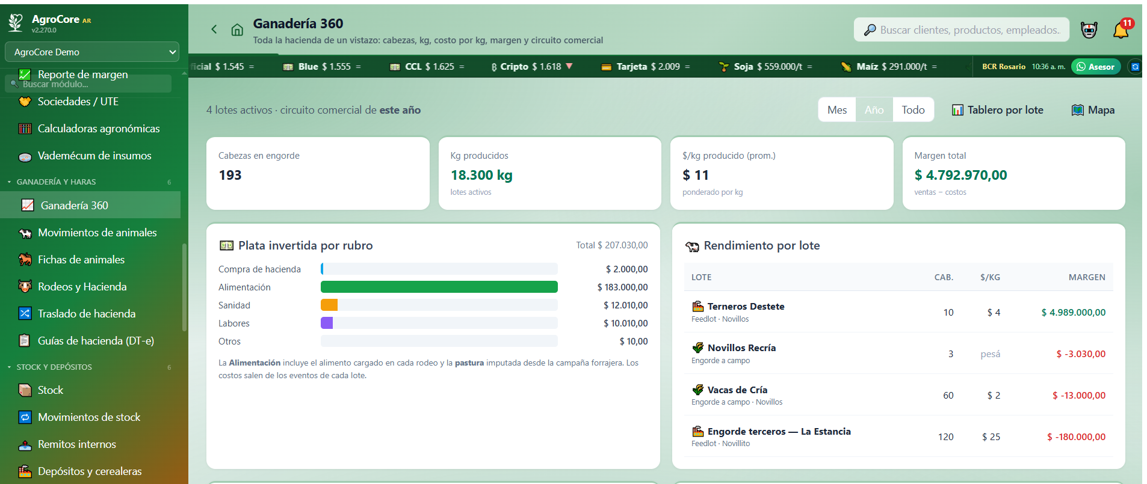Click the Blue $ 1.555 dollar quote
Image resolution: width=1147 pixels, height=484 pixels.
[x=322, y=67]
